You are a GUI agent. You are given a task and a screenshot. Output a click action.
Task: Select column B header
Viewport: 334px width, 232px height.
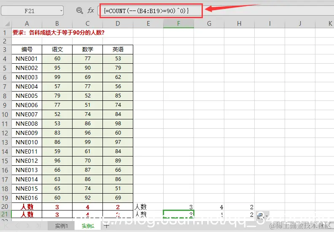click(57, 24)
